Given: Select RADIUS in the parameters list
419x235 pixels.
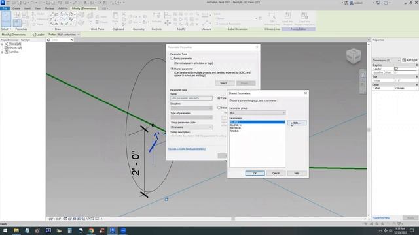Looking at the screenshot, I should tap(234, 131).
